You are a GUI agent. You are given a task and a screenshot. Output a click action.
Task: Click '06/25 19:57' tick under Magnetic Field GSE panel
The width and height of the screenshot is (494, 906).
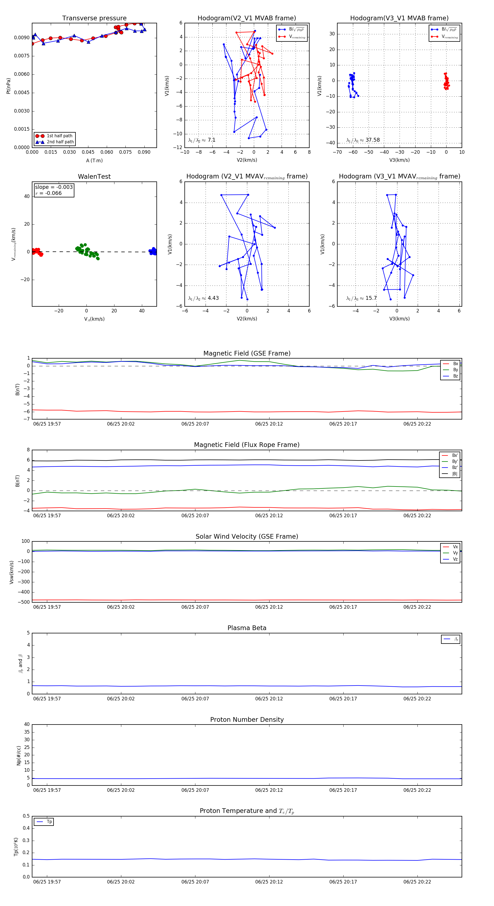pos(47,424)
